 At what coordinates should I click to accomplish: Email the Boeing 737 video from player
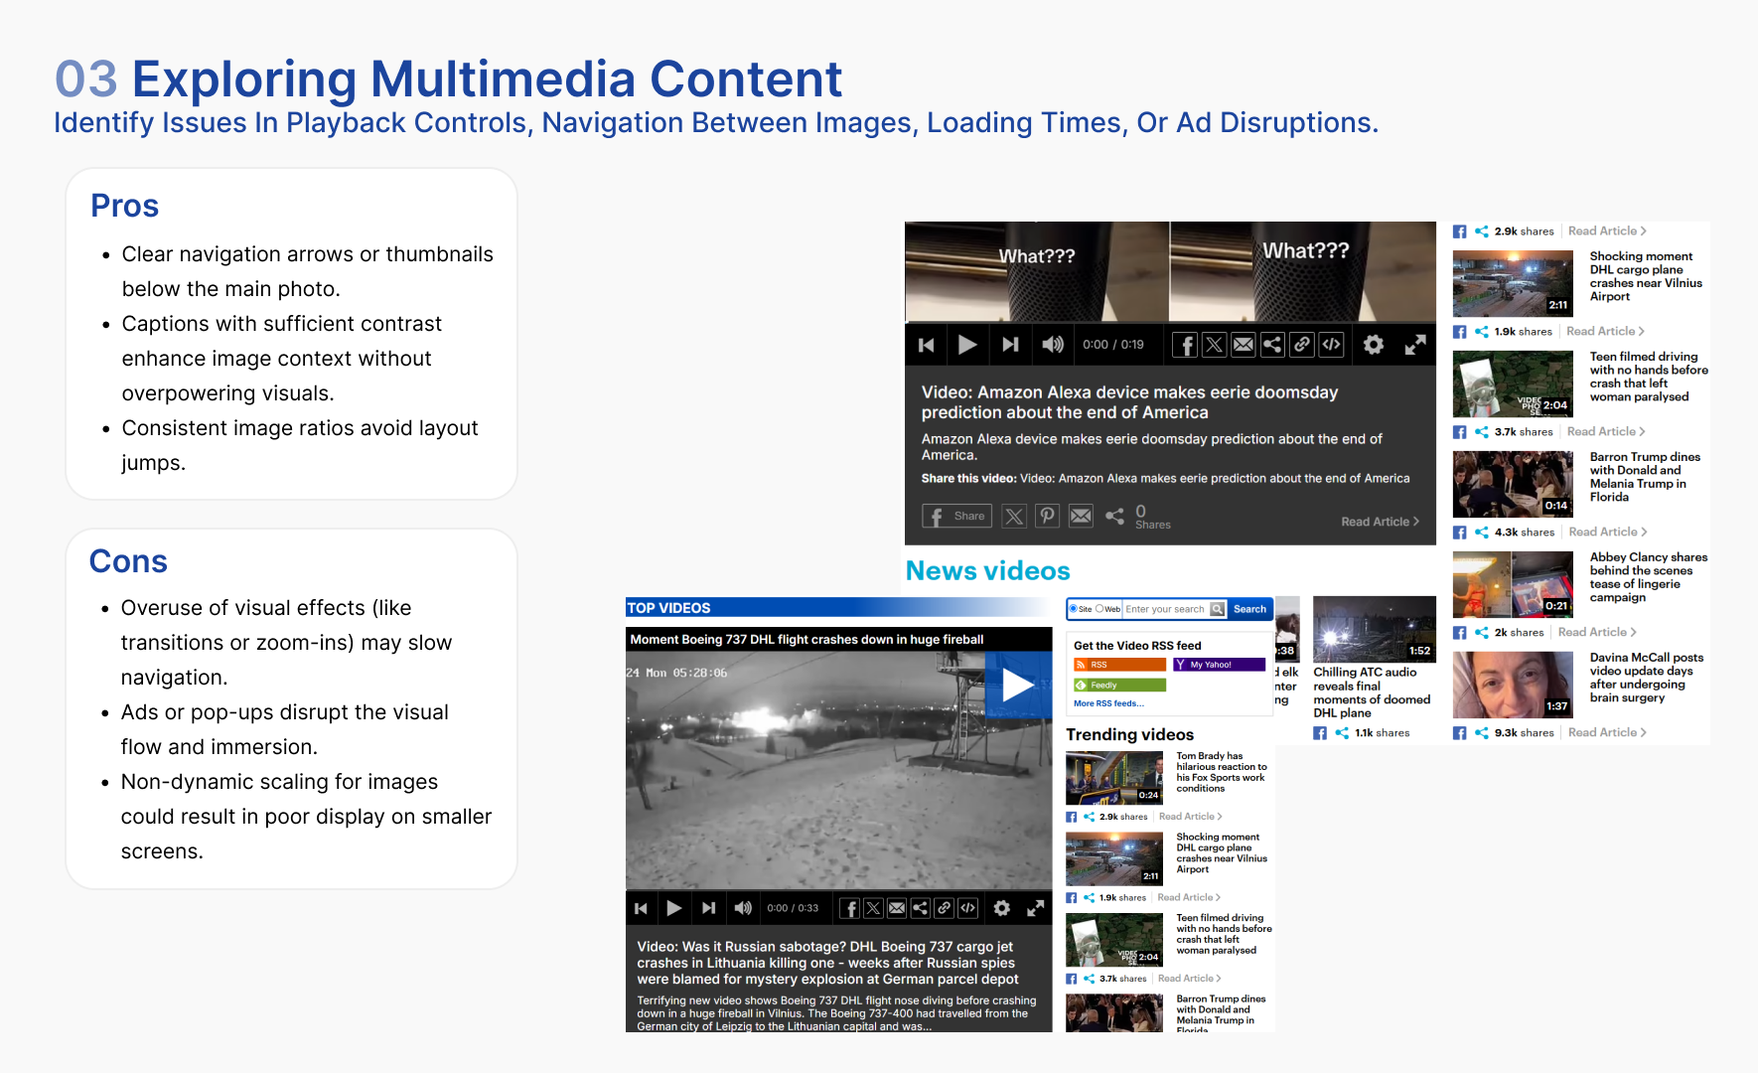[x=897, y=908]
